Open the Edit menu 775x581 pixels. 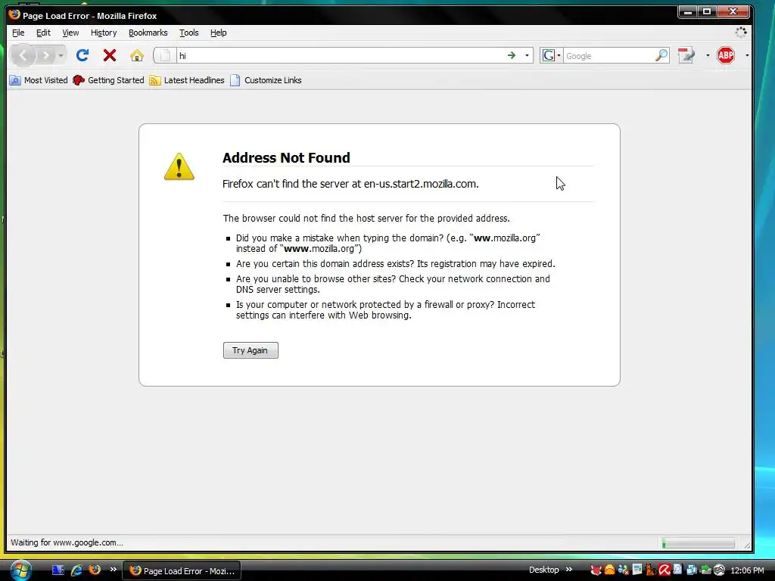point(43,33)
